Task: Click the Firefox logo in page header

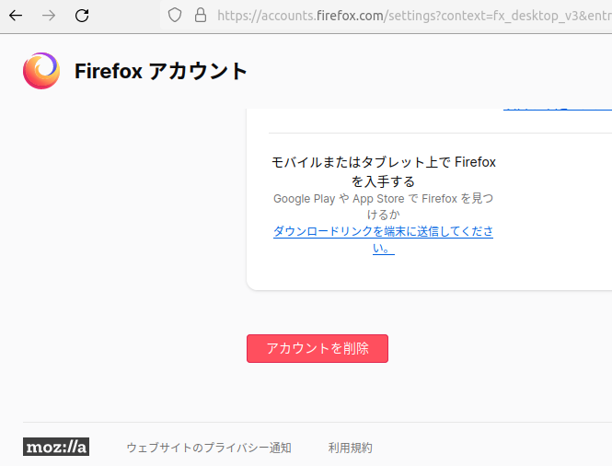Action: tap(41, 71)
